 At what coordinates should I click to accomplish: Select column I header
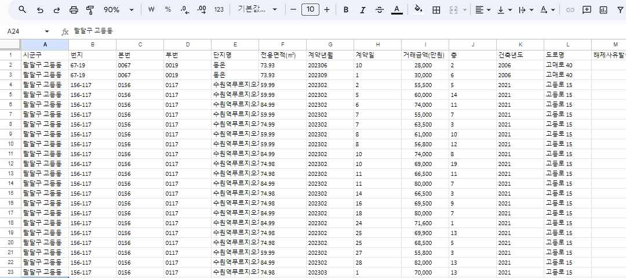425,45
